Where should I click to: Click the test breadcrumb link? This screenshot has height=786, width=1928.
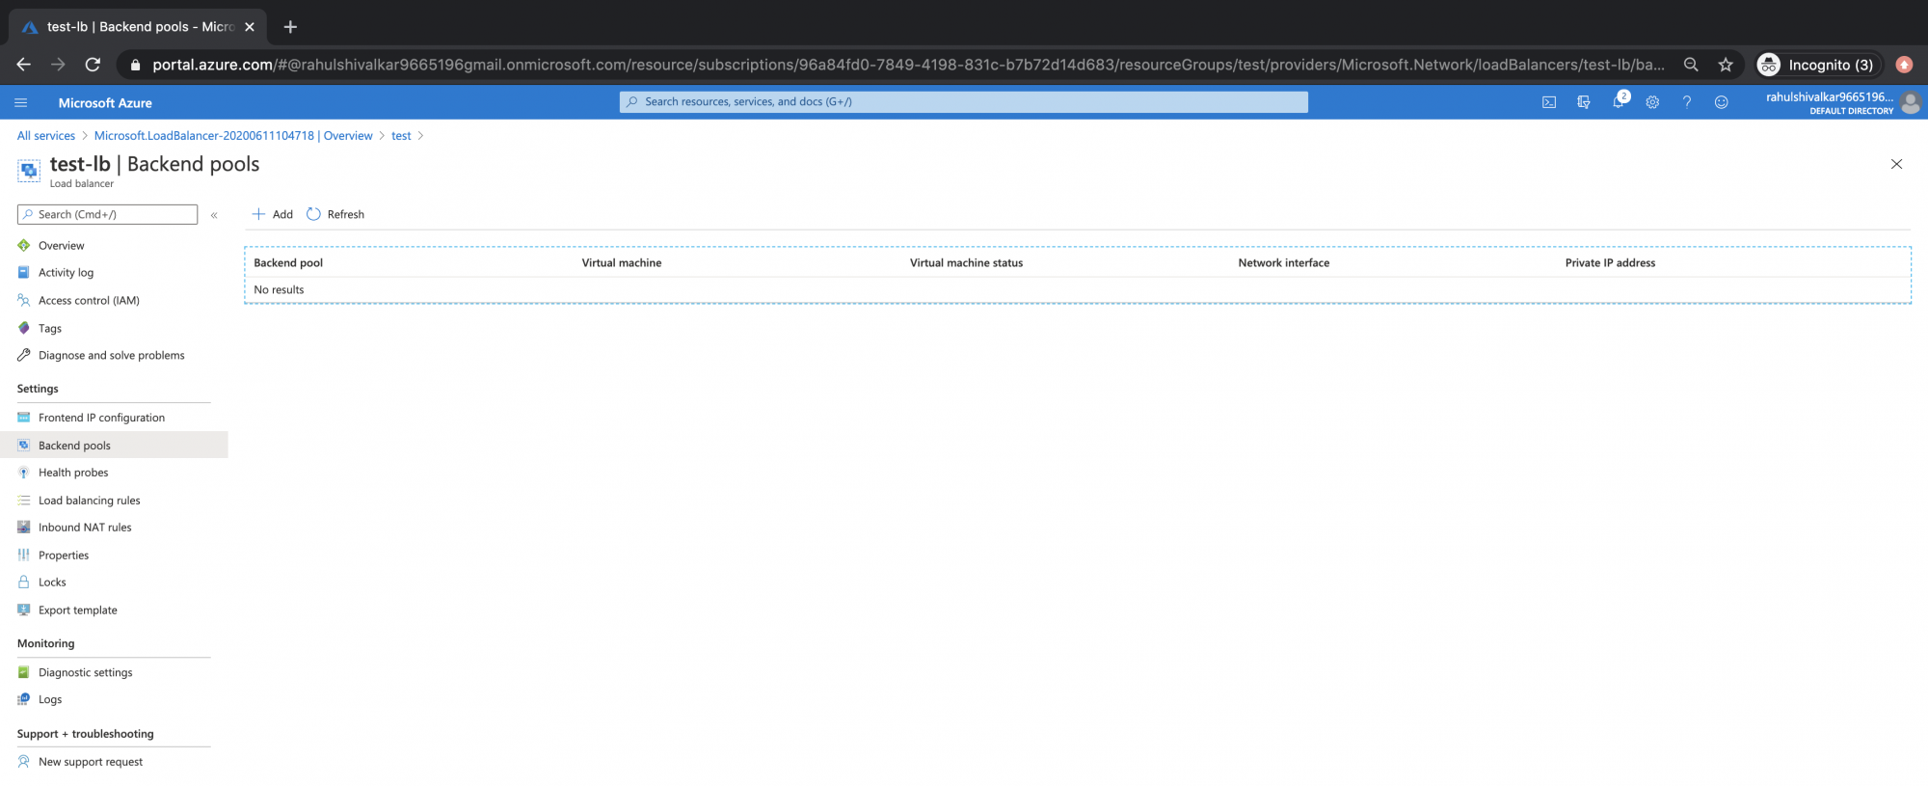(401, 136)
